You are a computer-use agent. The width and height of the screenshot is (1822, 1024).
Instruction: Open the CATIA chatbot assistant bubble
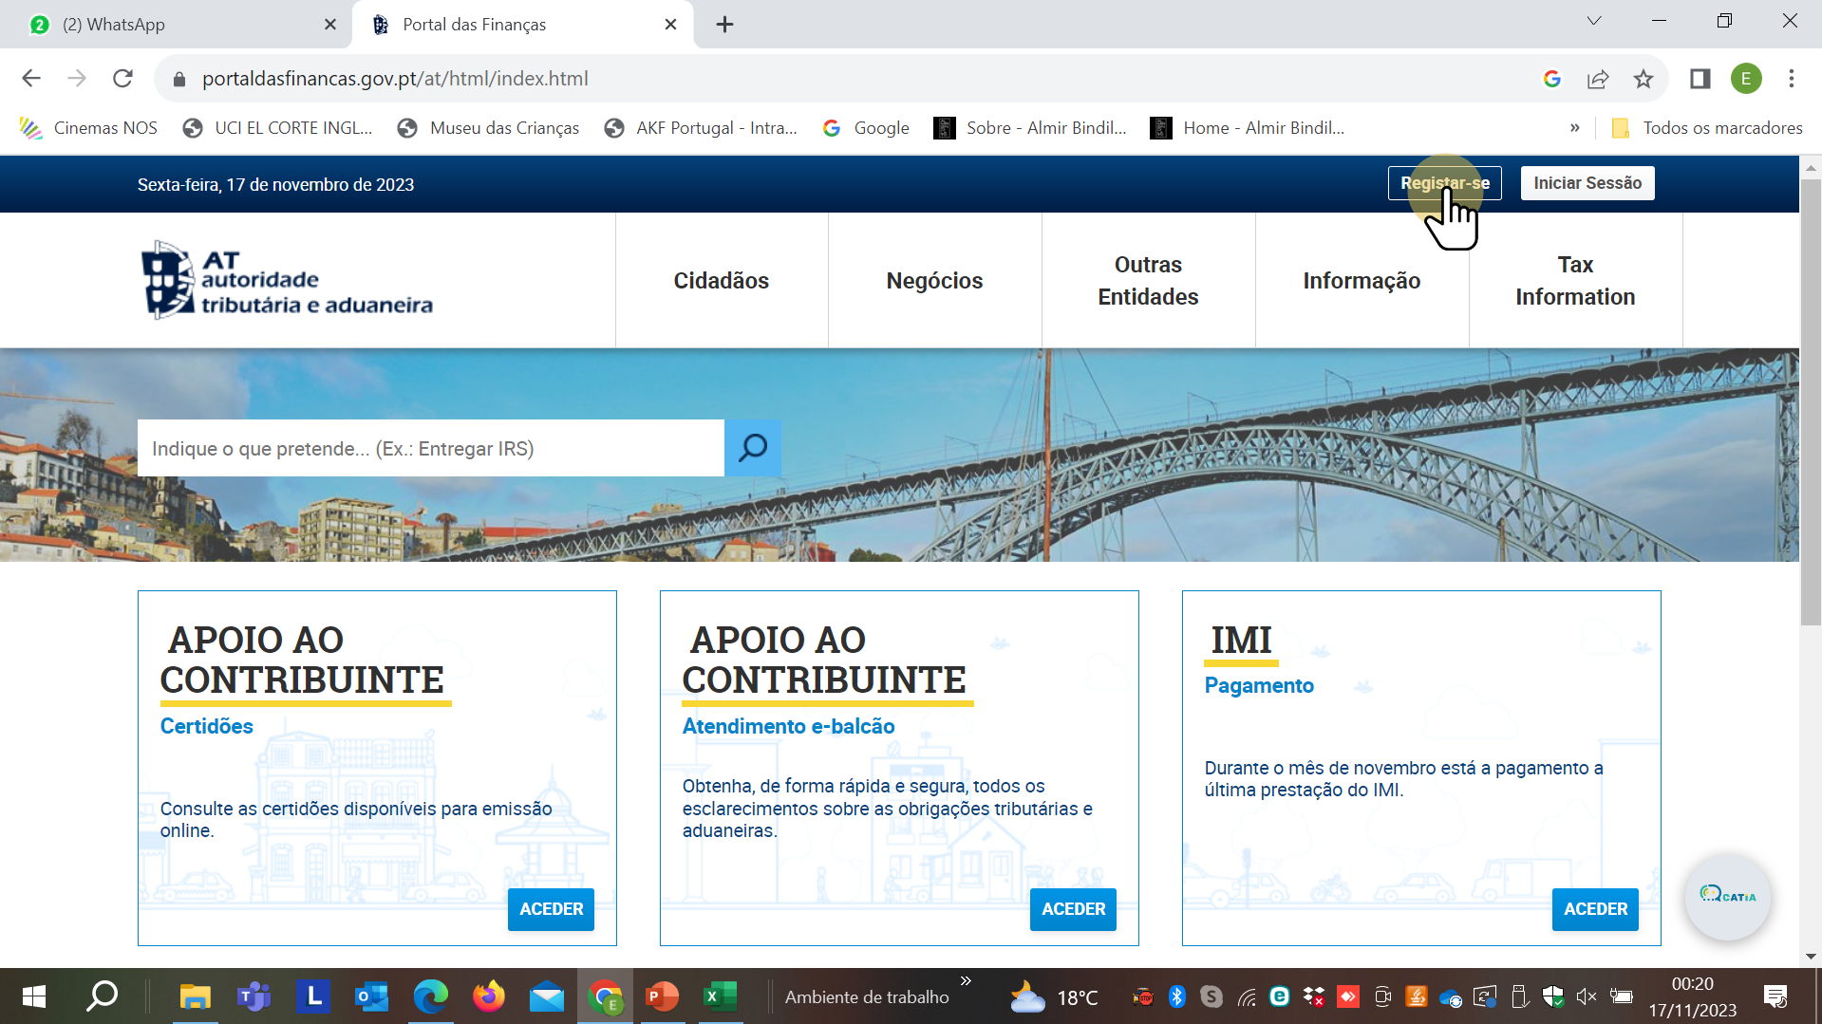(x=1727, y=896)
